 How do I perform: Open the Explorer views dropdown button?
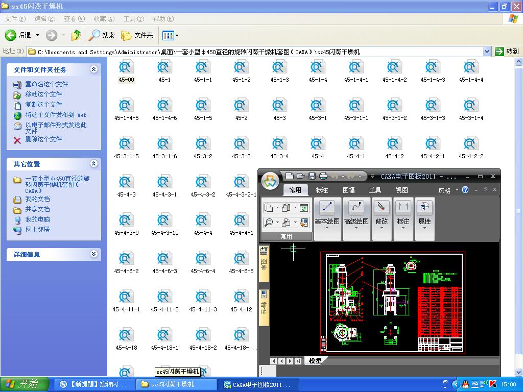(170, 35)
